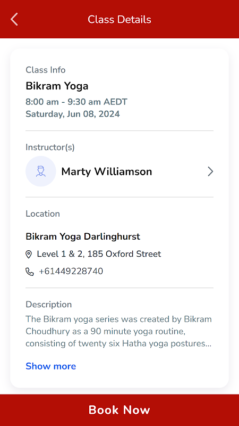239x426 pixels.
Task: Expand the description with Show more
Action: [50, 366]
